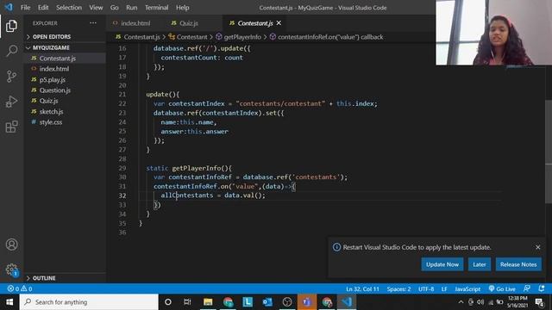Click the editor vertical scrollbar
This screenshot has width=552, height=310.
549,152
